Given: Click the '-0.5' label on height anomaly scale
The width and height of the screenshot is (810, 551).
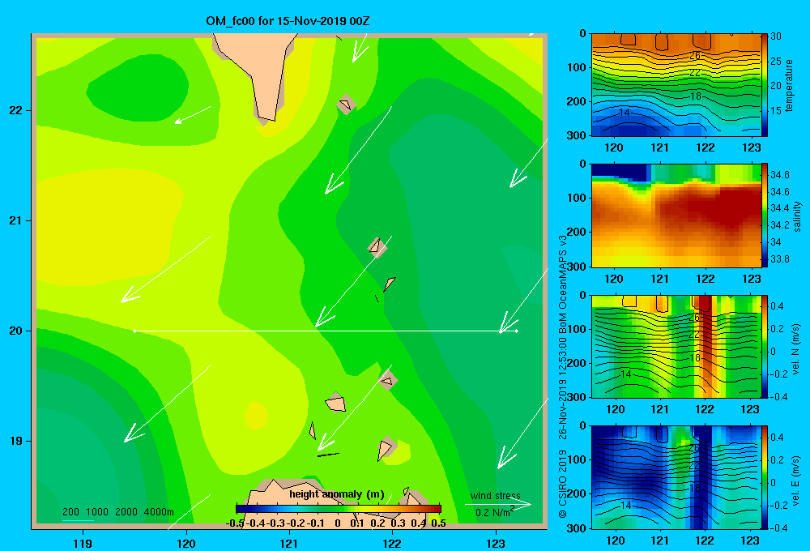Looking at the screenshot, I should [235, 523].
